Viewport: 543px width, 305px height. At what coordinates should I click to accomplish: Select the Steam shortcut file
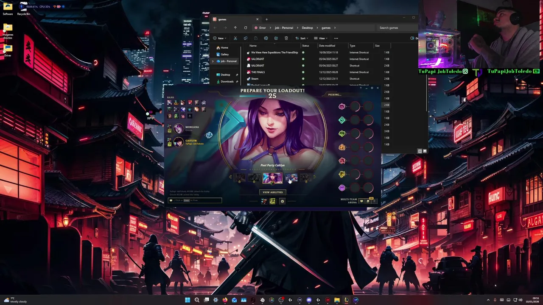255,79
